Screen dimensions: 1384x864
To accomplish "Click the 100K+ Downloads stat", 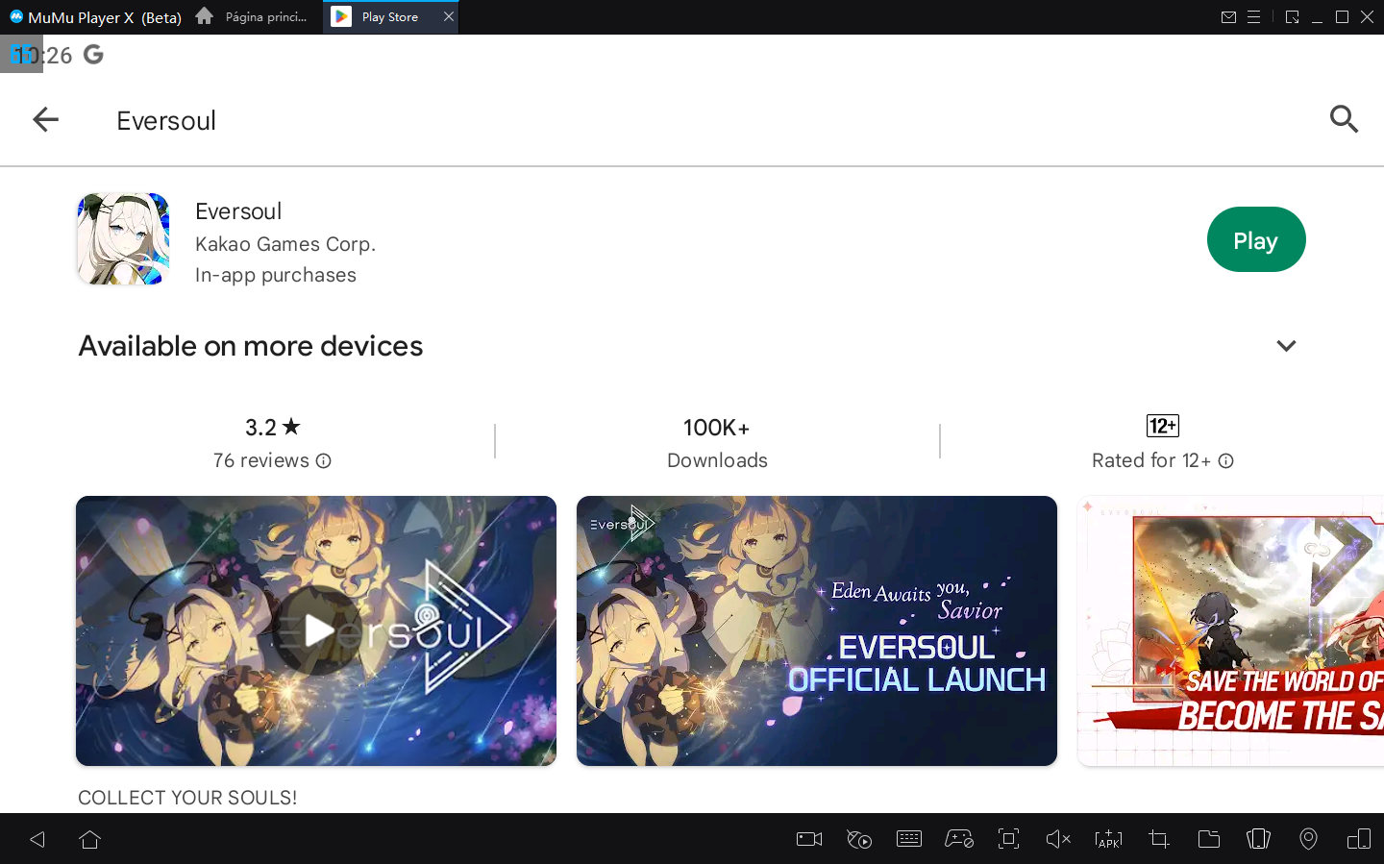I will (x=717, y=443).
